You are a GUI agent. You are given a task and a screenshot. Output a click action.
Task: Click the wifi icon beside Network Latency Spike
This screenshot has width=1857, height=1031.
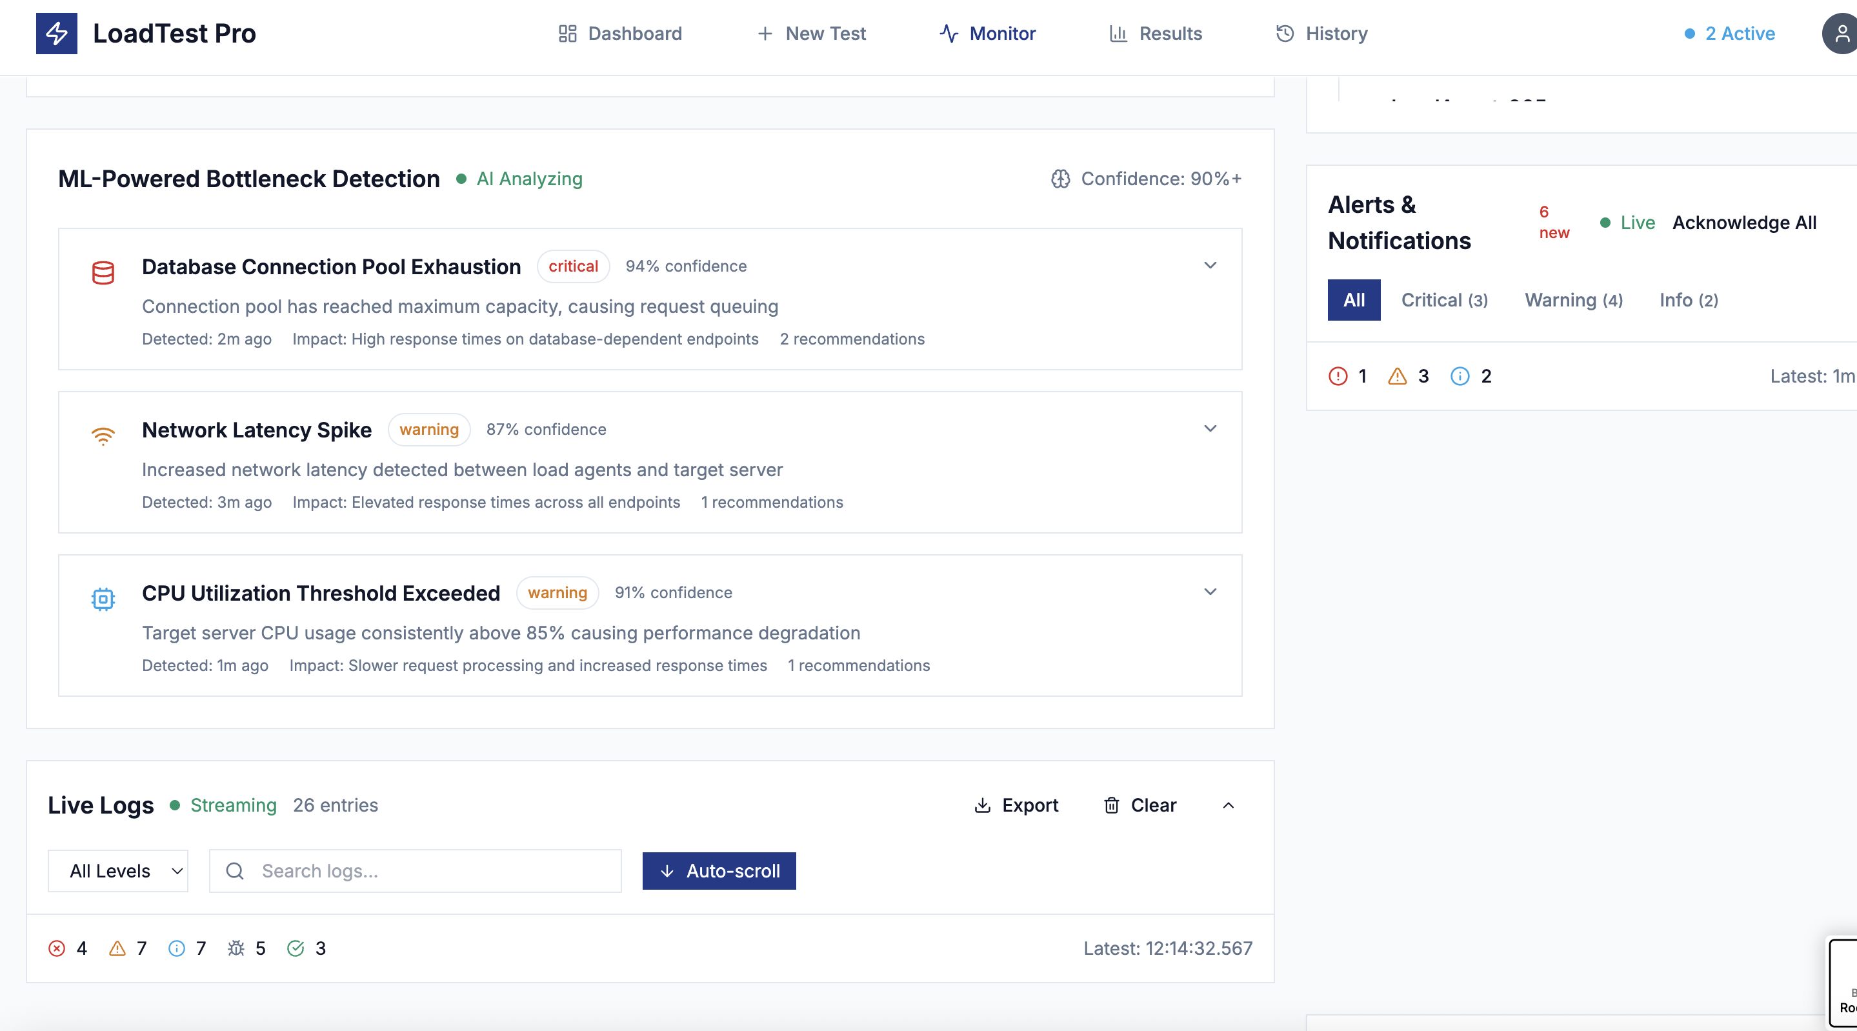coord(103,435)
